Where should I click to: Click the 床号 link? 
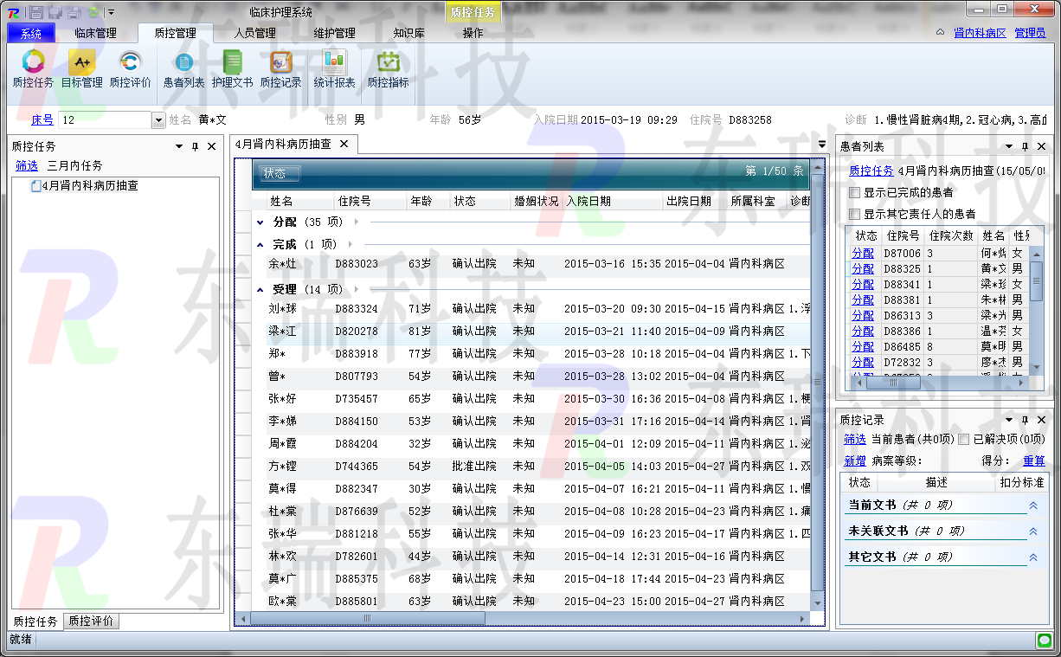tap(42, 120)
